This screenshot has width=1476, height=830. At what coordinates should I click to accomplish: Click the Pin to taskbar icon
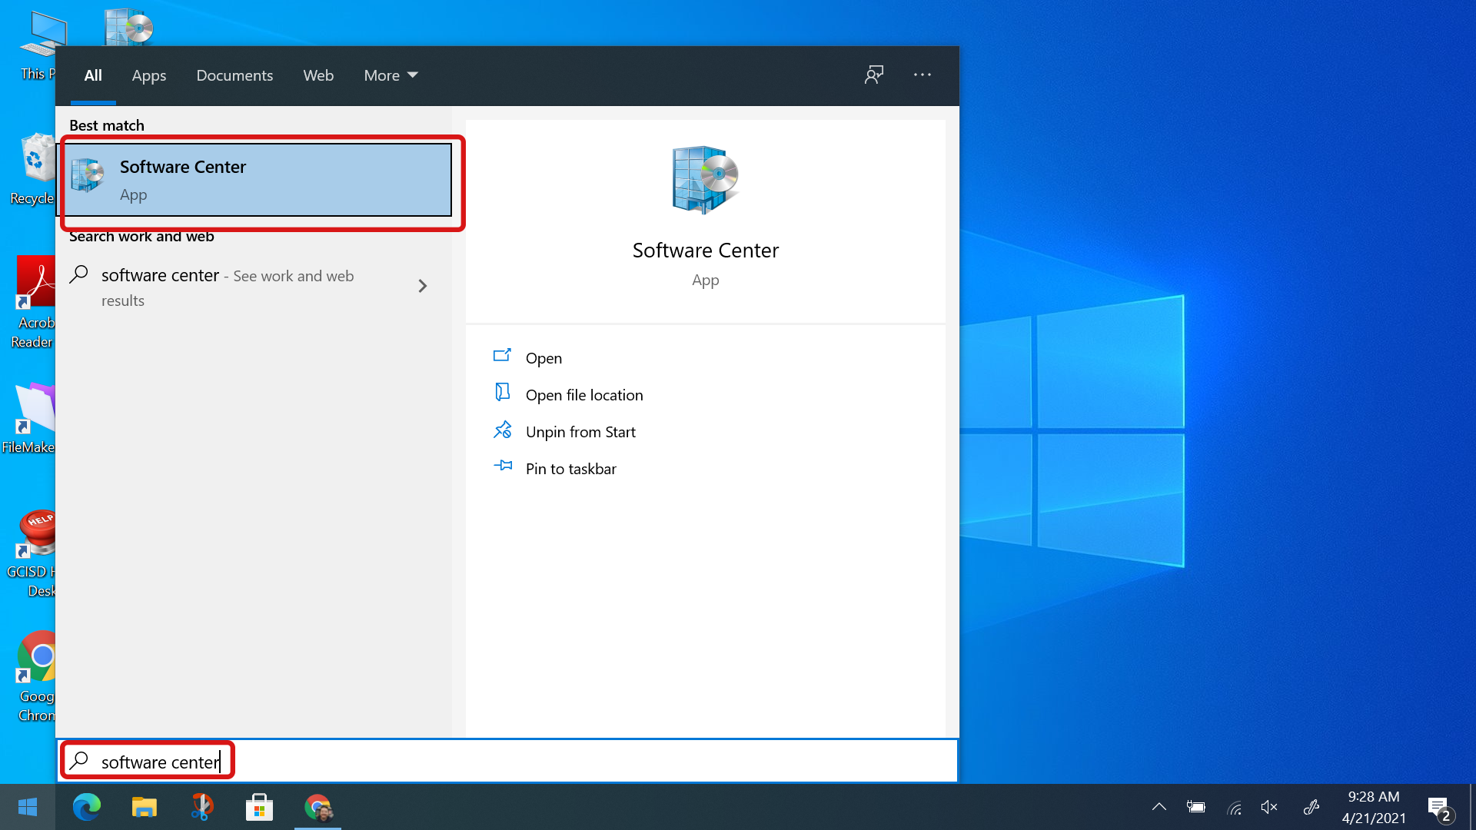click(x=503, y=466)
